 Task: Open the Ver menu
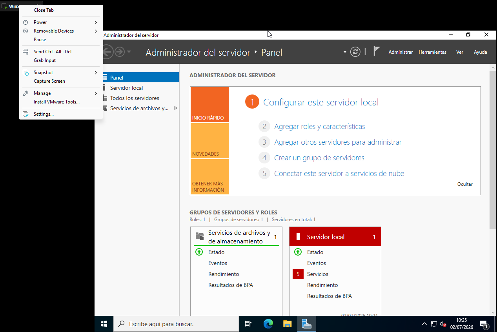tap(460, 52)
